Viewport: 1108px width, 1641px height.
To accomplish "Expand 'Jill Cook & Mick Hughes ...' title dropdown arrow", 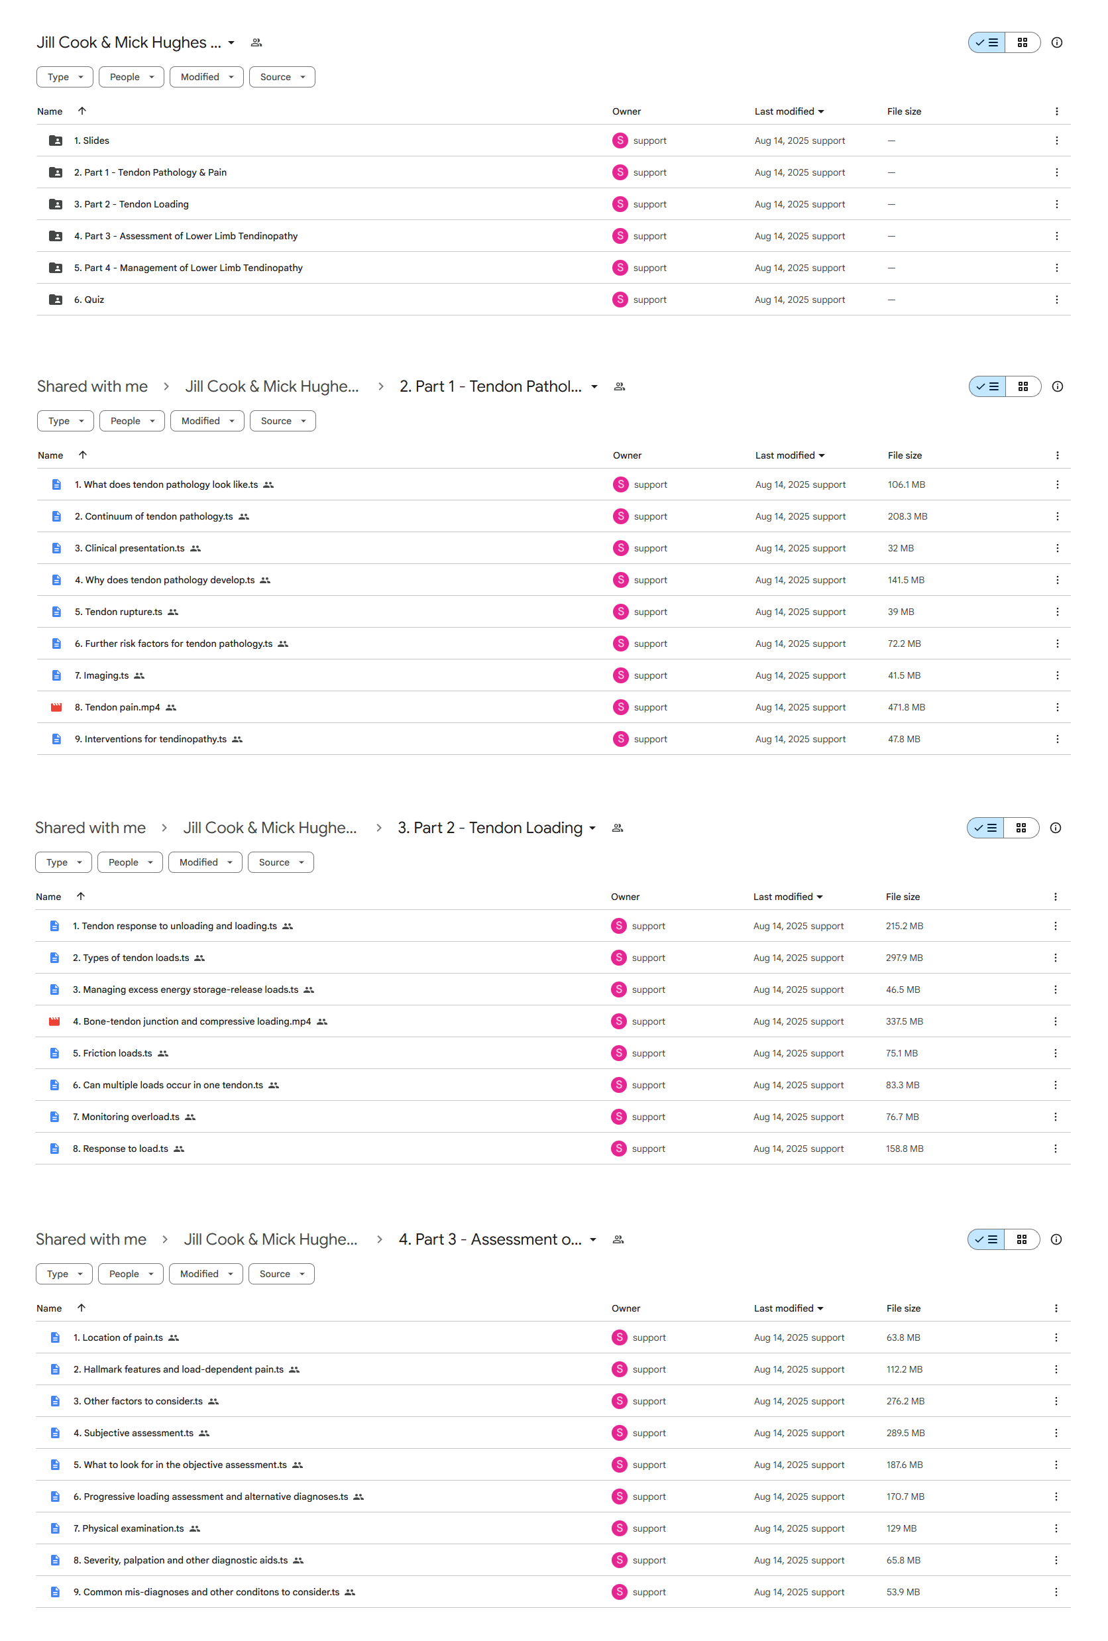I will (231, 42).
